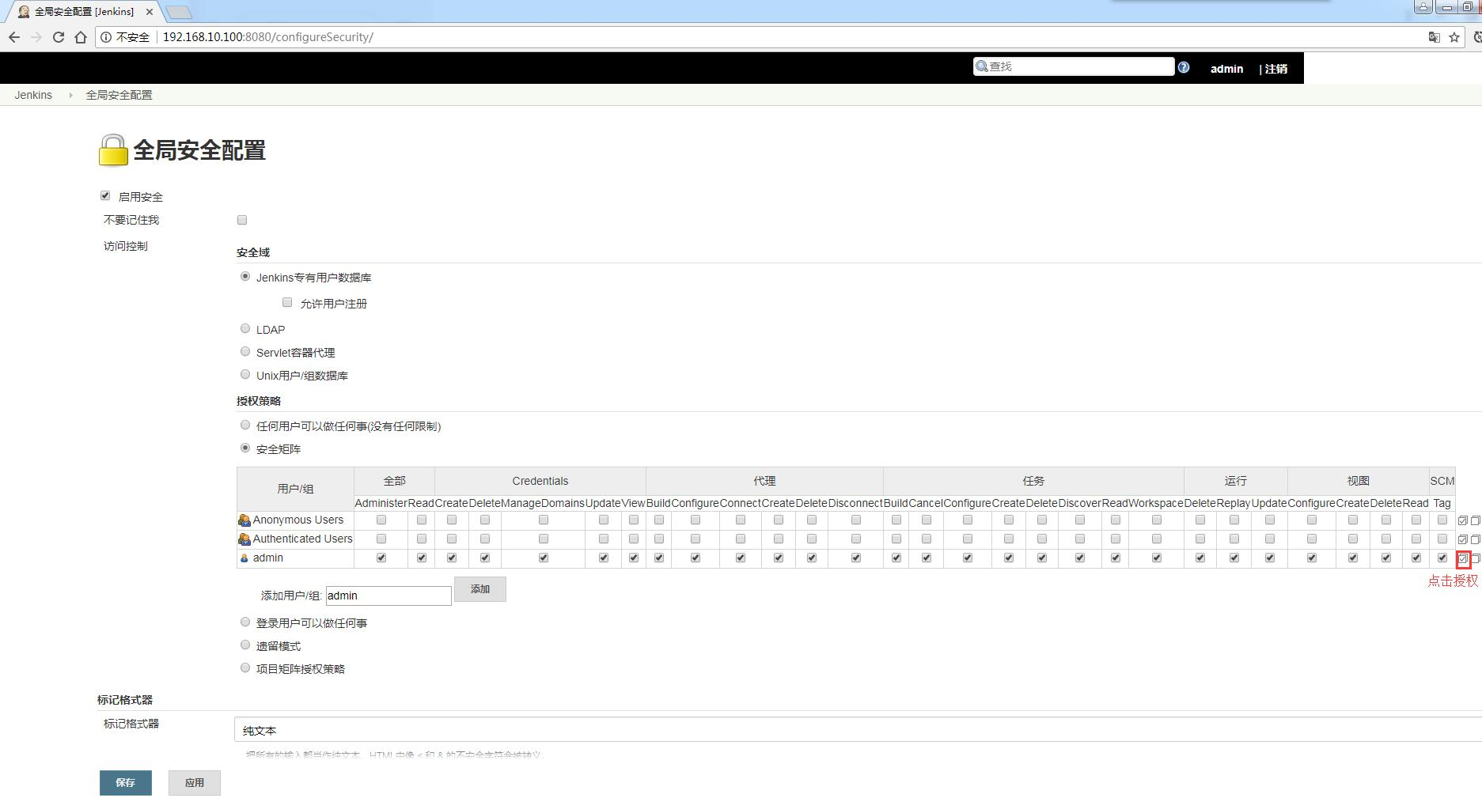
Task: Check the 允许用户注册 checkbox
Action: (287, 302)
